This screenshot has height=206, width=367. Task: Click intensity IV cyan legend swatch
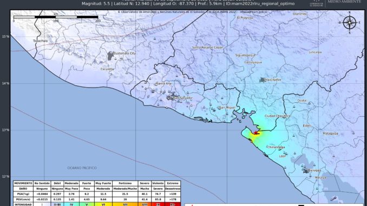tap(71, 204)
